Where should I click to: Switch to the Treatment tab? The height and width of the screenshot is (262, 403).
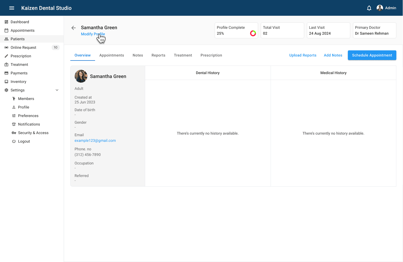pos(183,55)
